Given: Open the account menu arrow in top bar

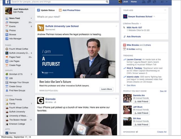Looking at the screenshot, I should (x=167, y=2).
